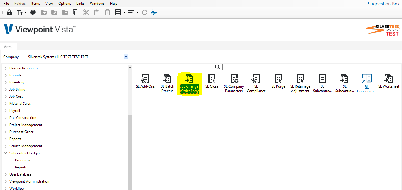
Task: Click the magnifier search icon
Action: pyautogui.click(x=218, y=67)
